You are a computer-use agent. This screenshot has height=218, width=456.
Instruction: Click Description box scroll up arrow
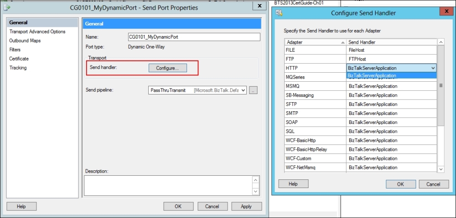[x=255, y=180]
